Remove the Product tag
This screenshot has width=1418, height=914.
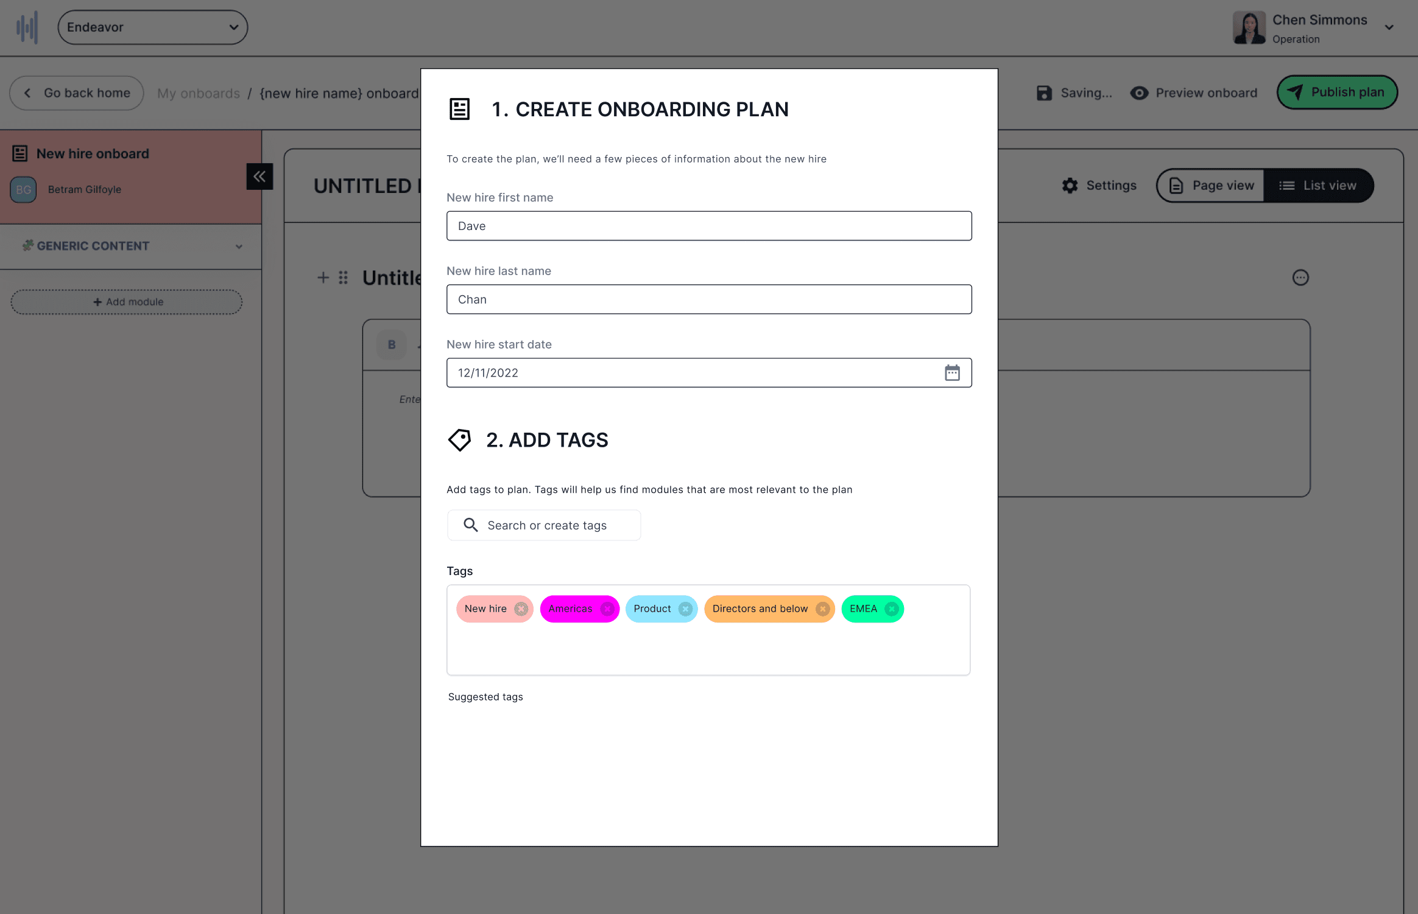point(685,609)
